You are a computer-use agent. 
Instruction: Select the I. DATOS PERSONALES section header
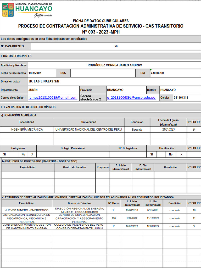click(16, 56)
